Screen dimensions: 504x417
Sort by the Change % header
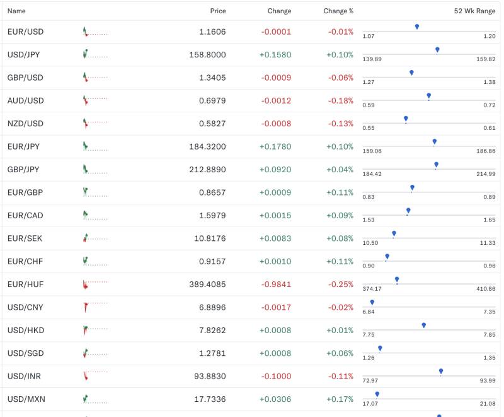pos(338,11)
